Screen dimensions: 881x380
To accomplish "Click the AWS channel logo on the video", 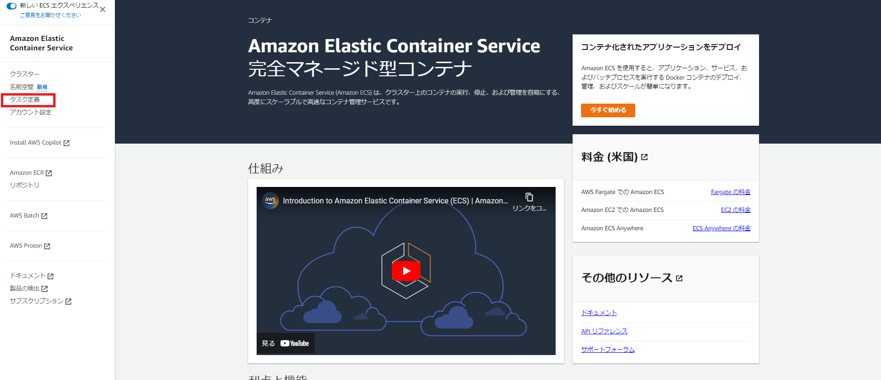I will [270, 201].
